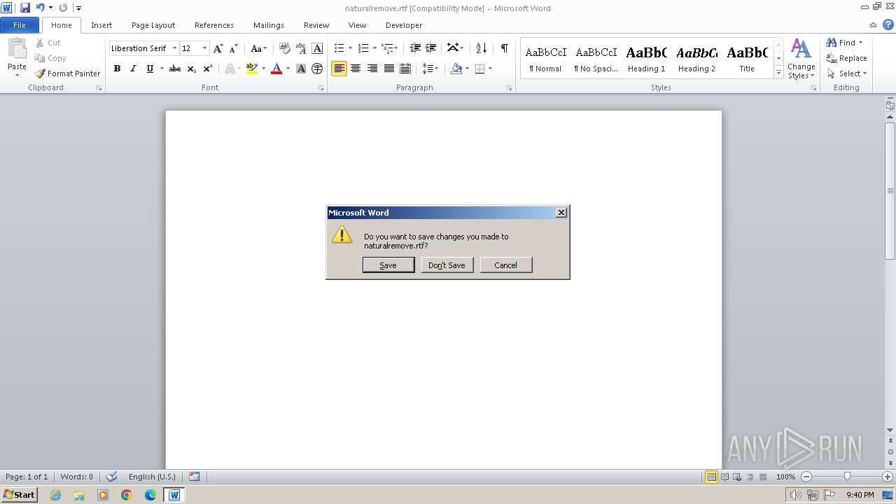This screenshot has height=504, width=896.
Task: Switch to the Developer tab
Action: (x=404, y=25)
